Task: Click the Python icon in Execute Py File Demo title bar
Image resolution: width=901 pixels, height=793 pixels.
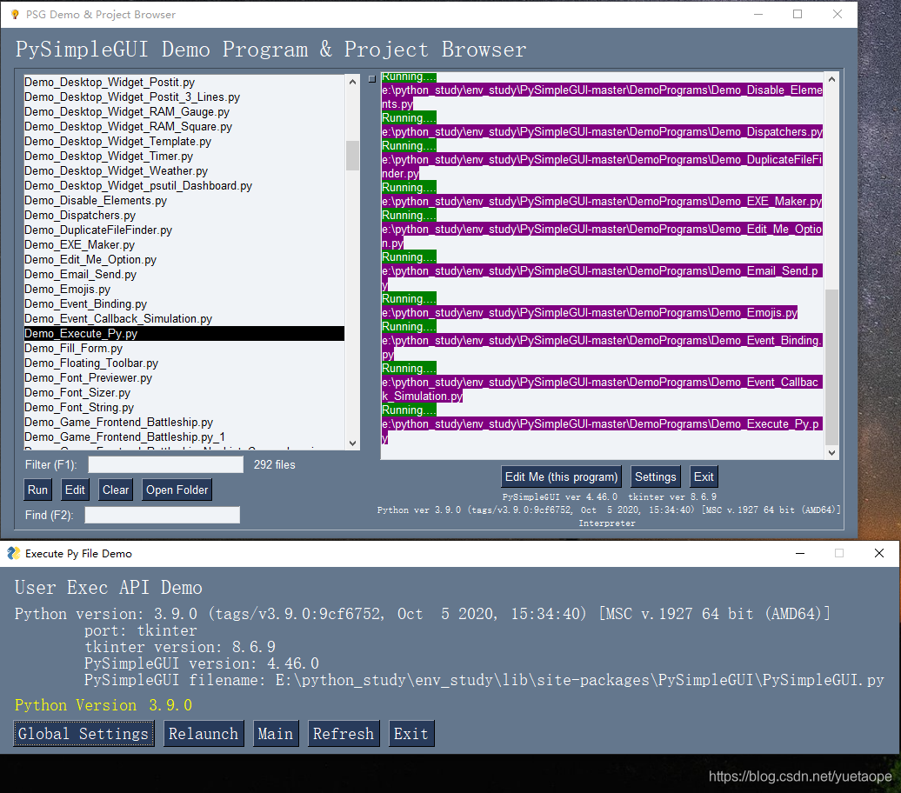Action: click(14, 553)
